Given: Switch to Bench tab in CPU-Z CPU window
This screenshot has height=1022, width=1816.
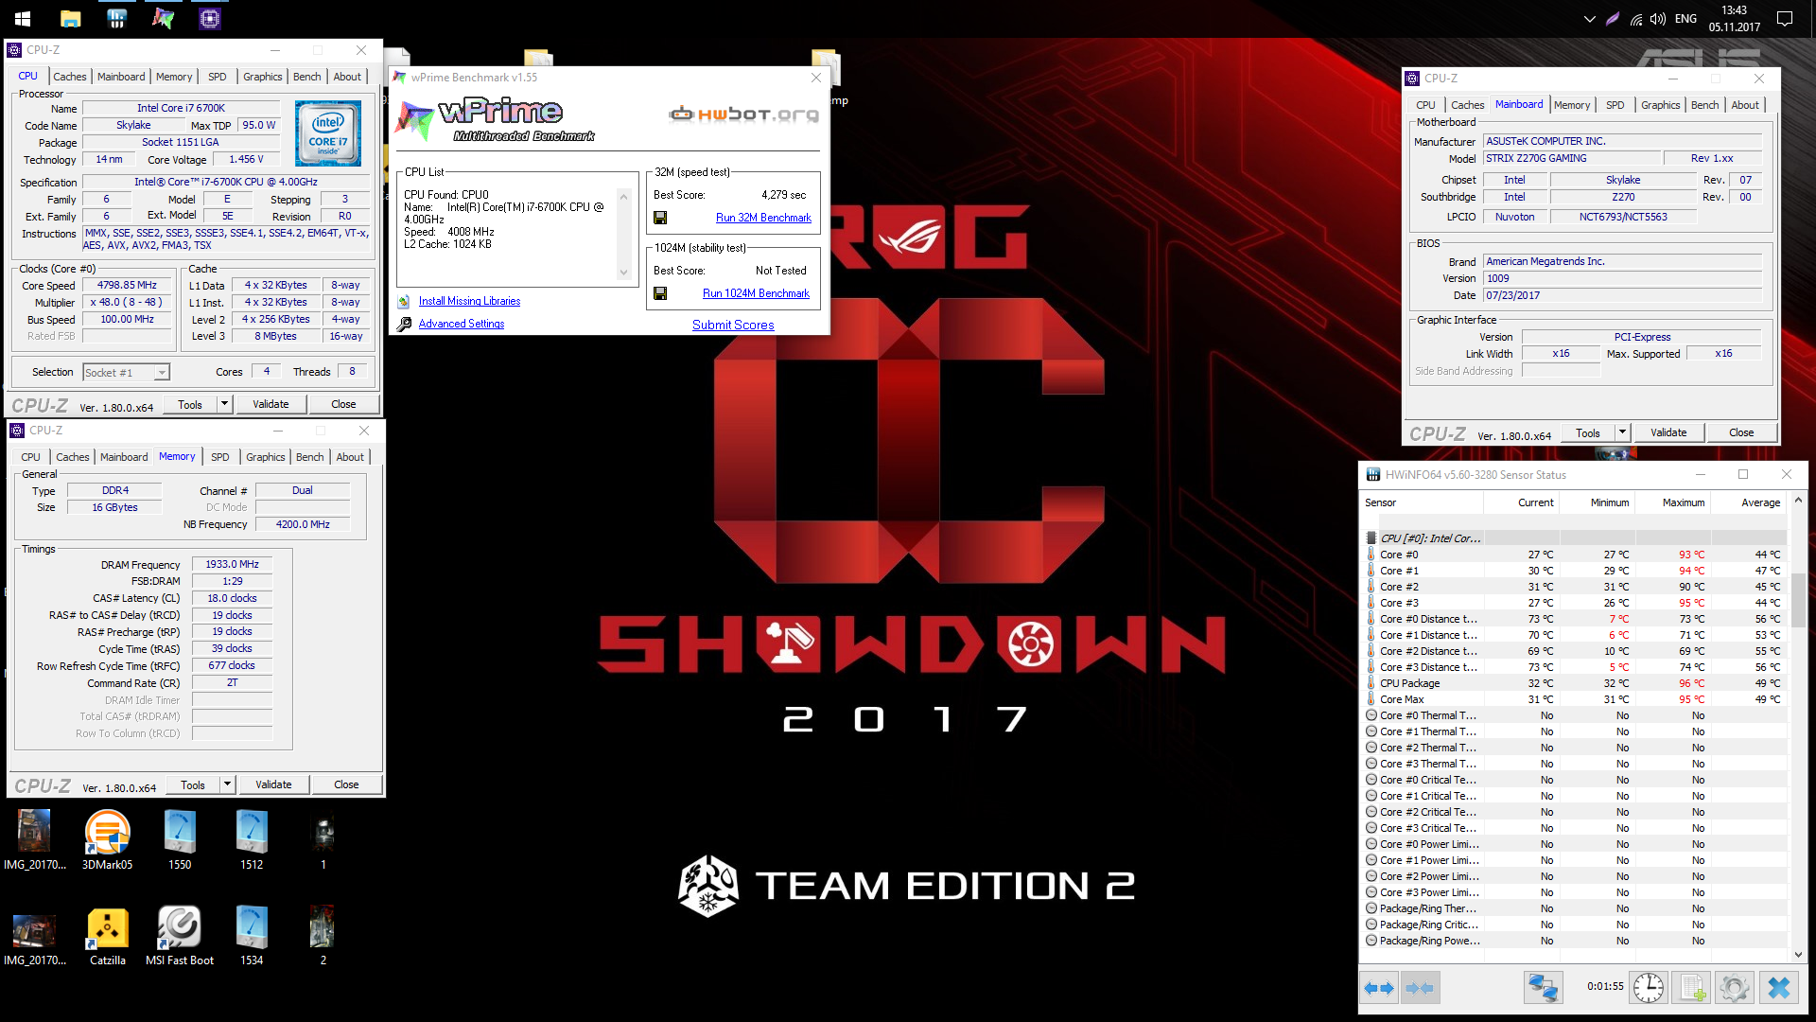Looking at the screenshot, I should pyautogui.click(x=306, y=77).
